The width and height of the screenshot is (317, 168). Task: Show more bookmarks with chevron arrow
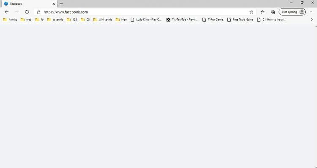click(312, 19)
